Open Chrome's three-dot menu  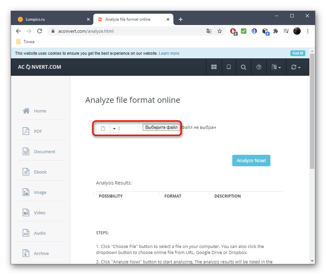coord(308,31)
